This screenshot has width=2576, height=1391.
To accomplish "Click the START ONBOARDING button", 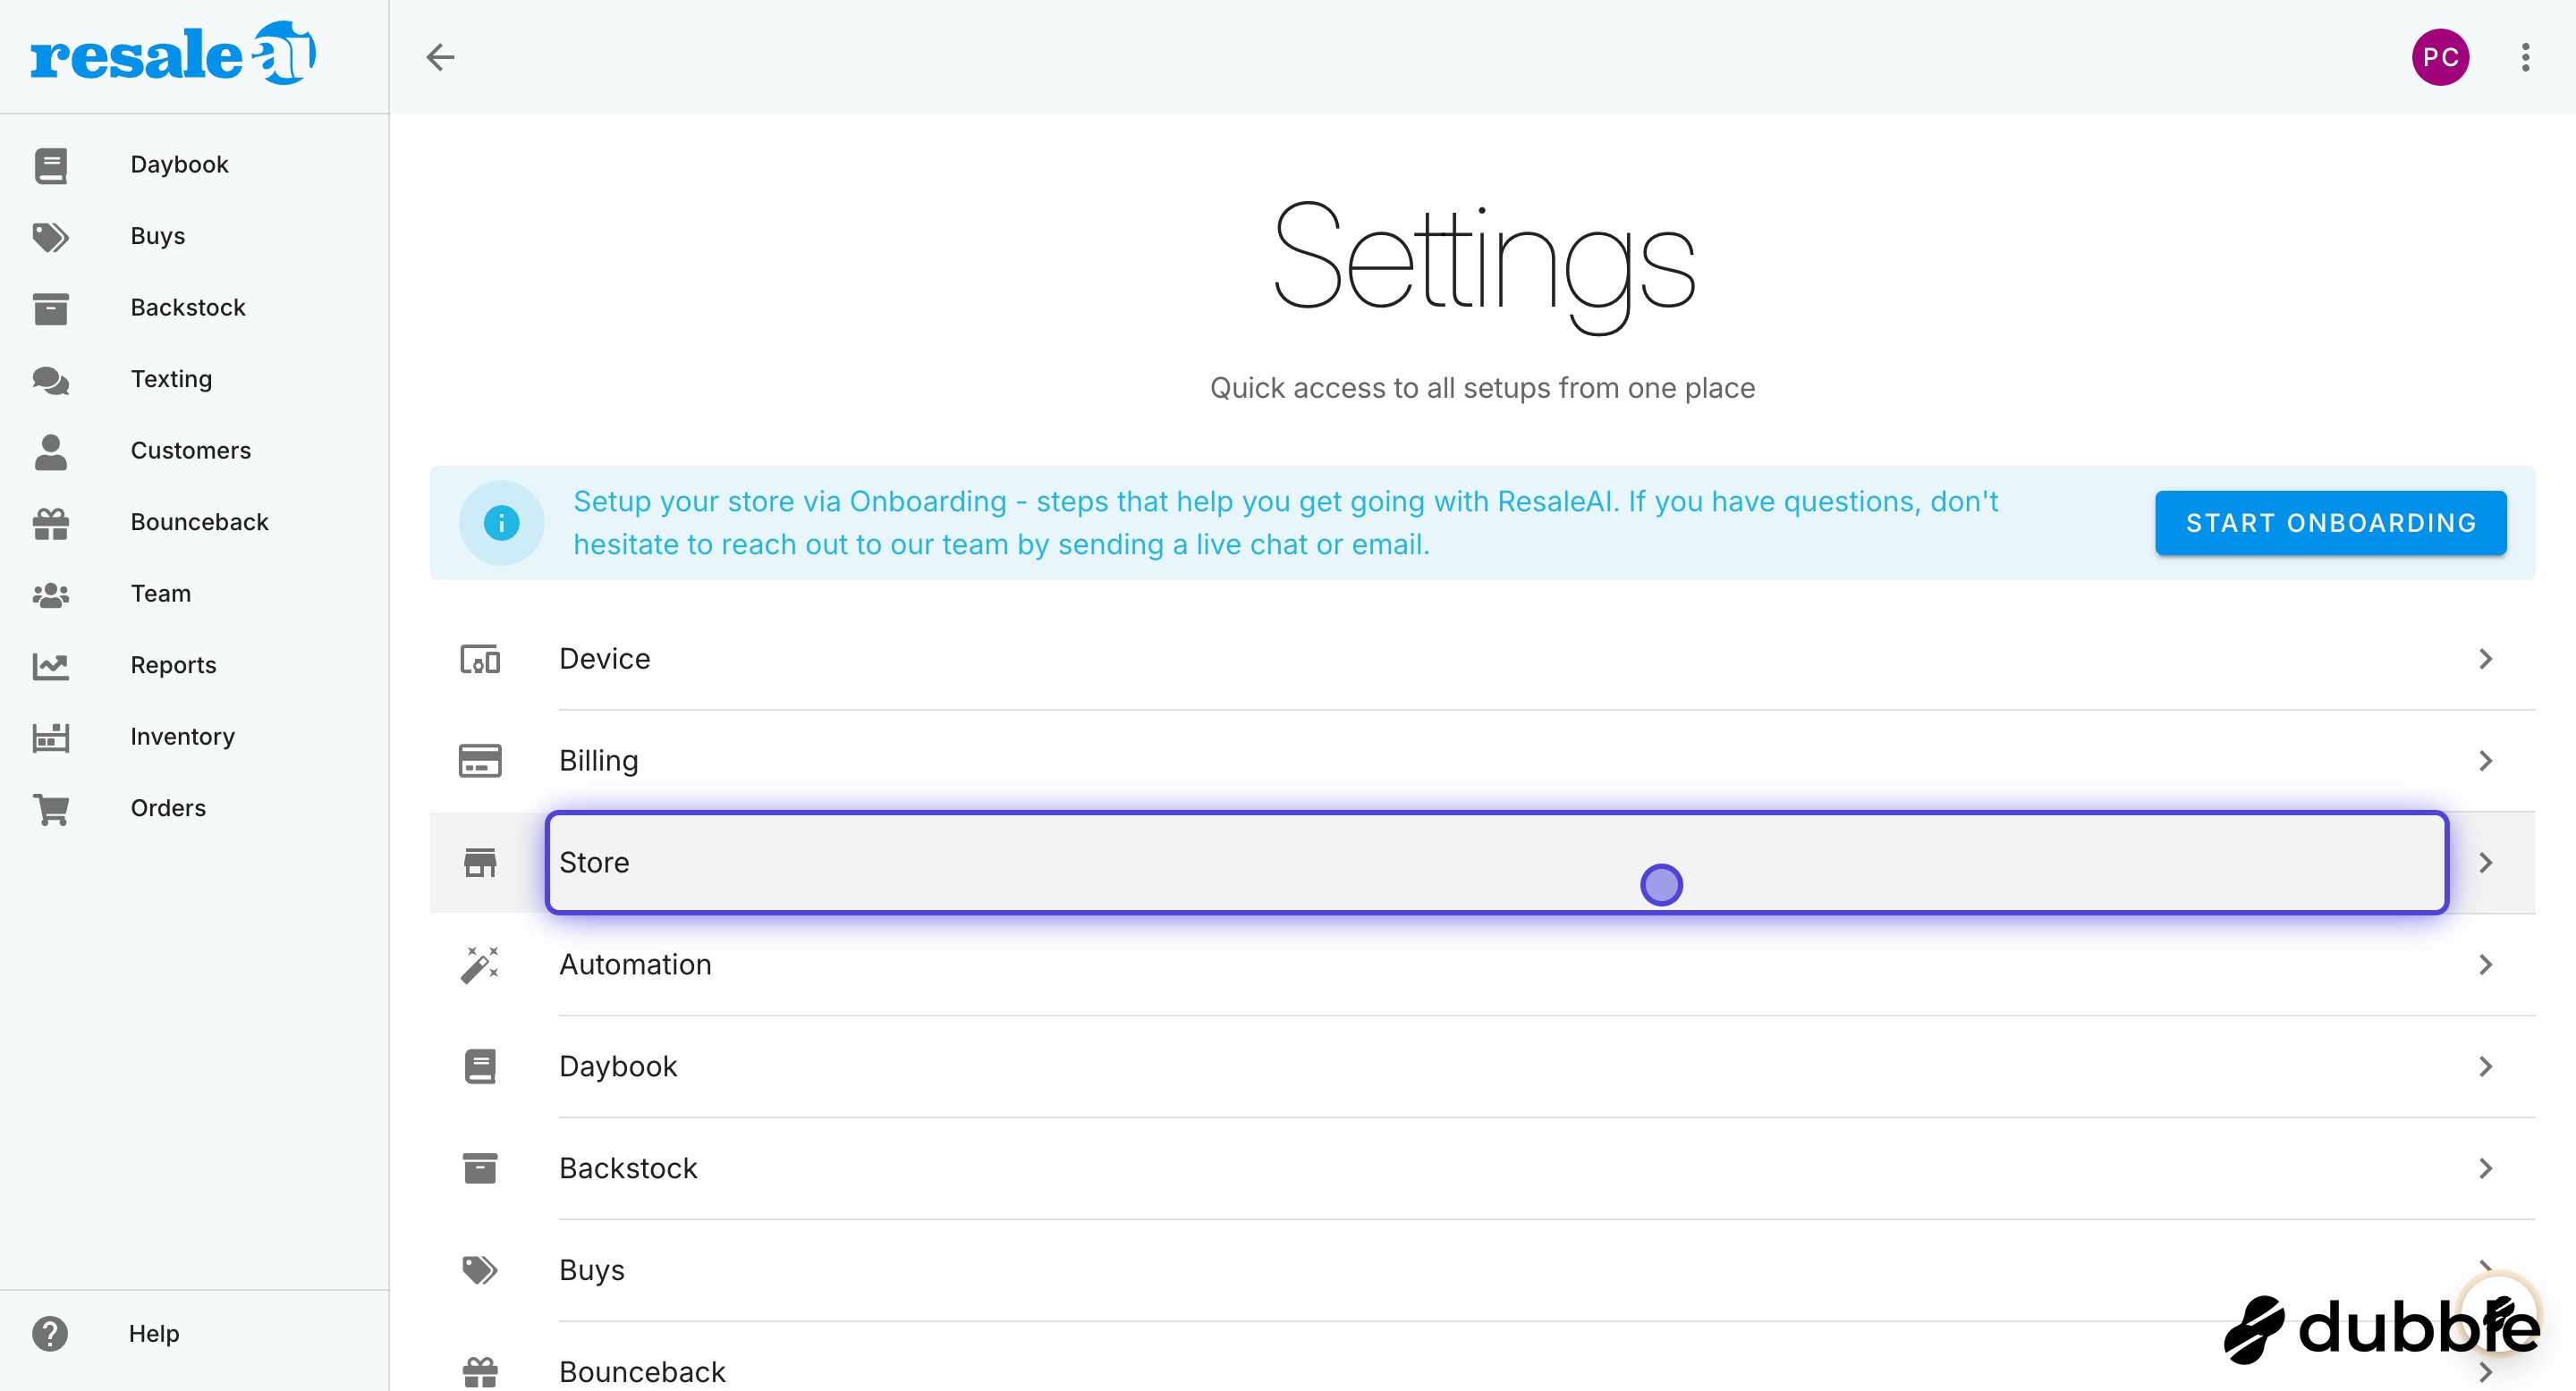I will click(2331, 523).
